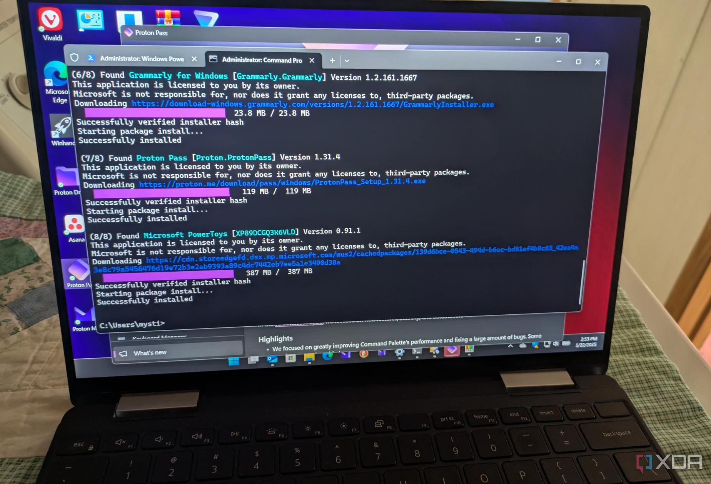Open Microsoft Store from the taskbar

(x=290, y=358)
